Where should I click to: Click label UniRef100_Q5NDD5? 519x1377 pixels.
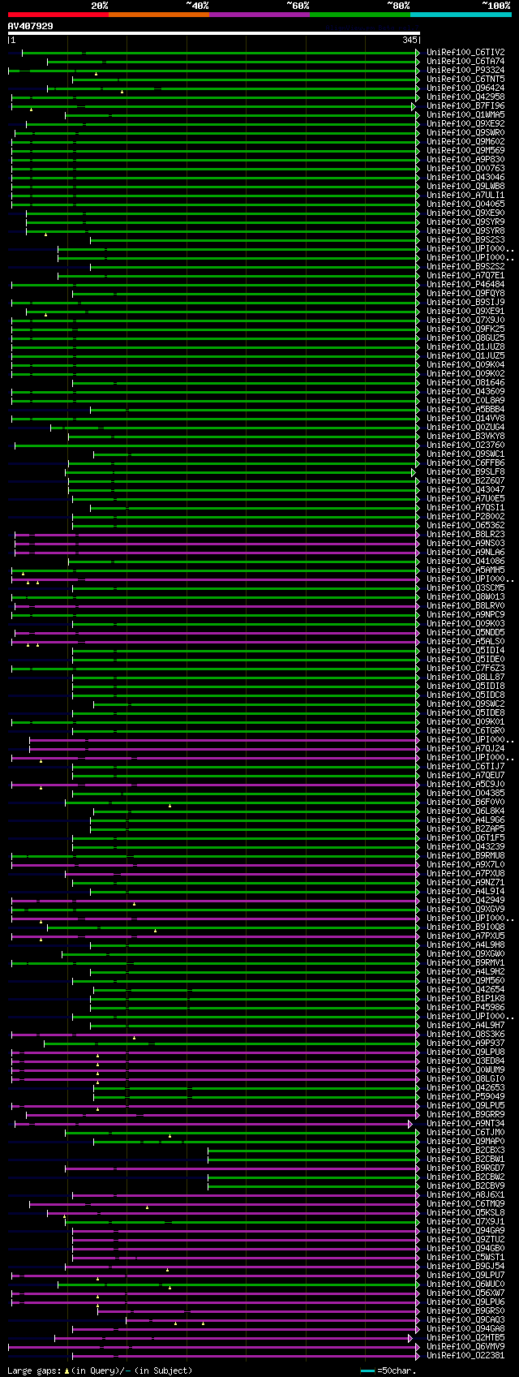pyautogui.click(x=465, y=632)
